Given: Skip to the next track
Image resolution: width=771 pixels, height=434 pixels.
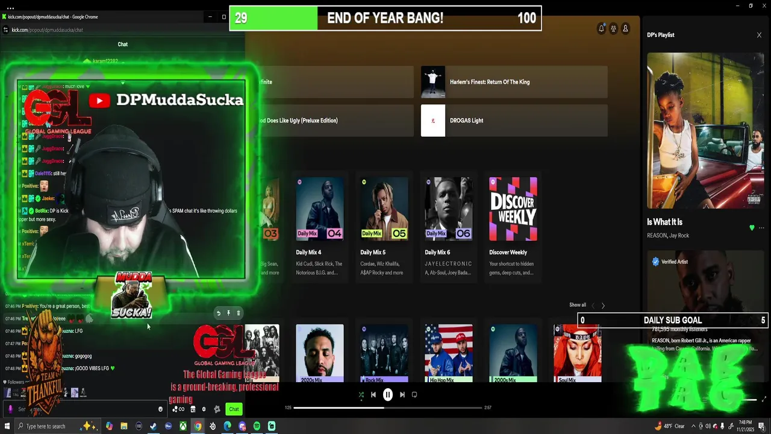Looking at the screenshot, I should pyautogui.click(x=402, y=395).
